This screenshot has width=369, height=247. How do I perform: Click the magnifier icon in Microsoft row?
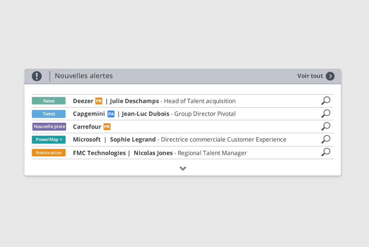tap(325, 139)
